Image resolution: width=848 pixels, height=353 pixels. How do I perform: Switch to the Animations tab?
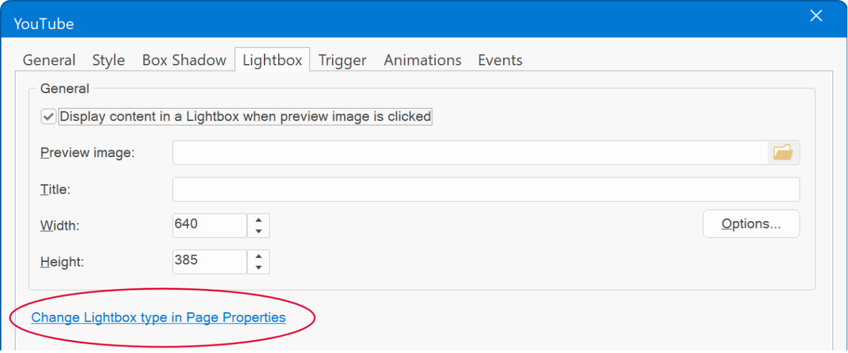[x=423, y=60]
